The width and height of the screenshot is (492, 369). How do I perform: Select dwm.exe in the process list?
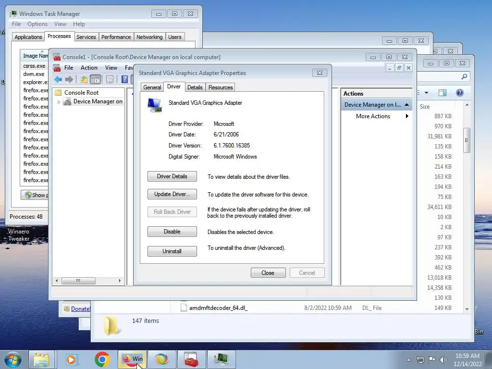[x=34, y=74]
